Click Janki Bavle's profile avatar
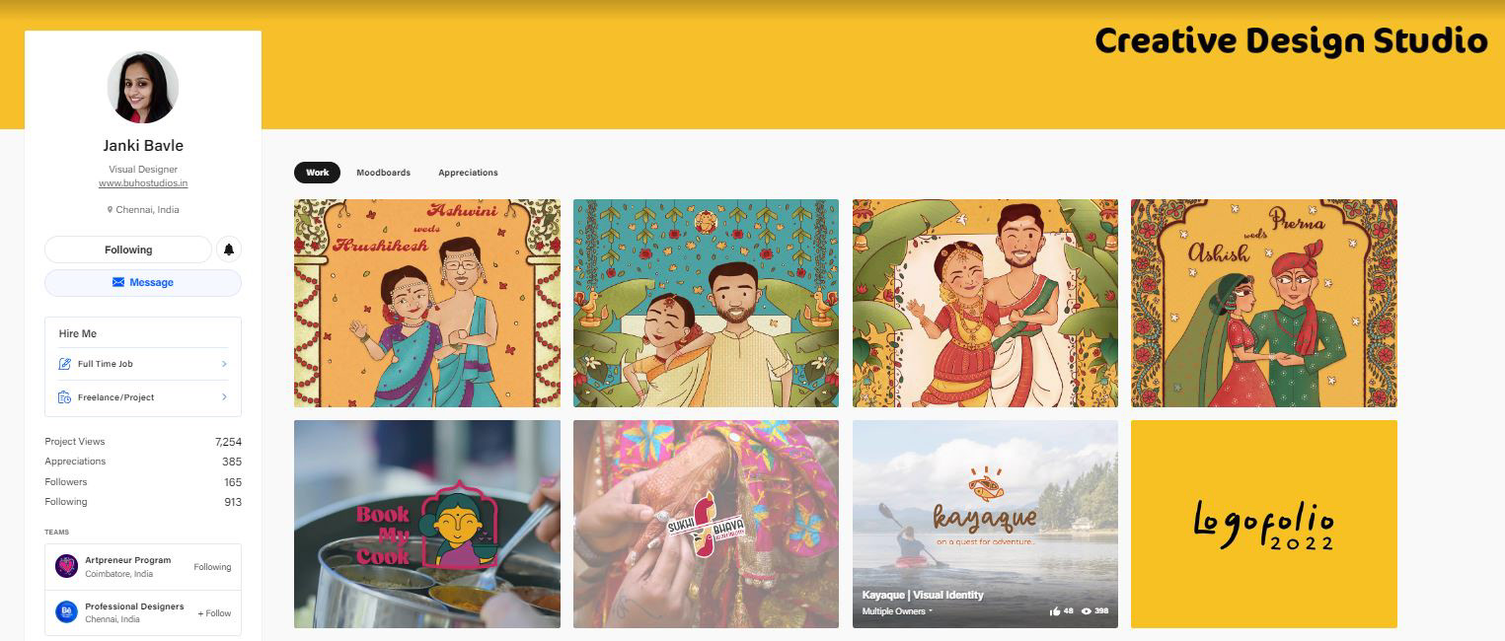 click(x=143, y=88)
